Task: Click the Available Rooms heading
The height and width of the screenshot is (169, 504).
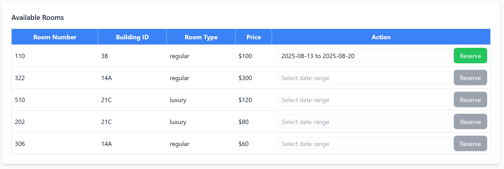Action: (38, 18)
